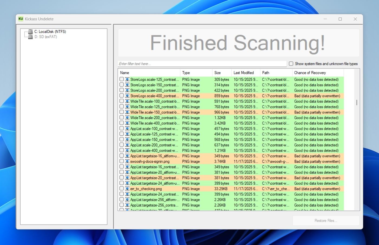This screenshot has width=379, height=245.
Task: Select err_to_checking.png for recovery
Action: 121,189
